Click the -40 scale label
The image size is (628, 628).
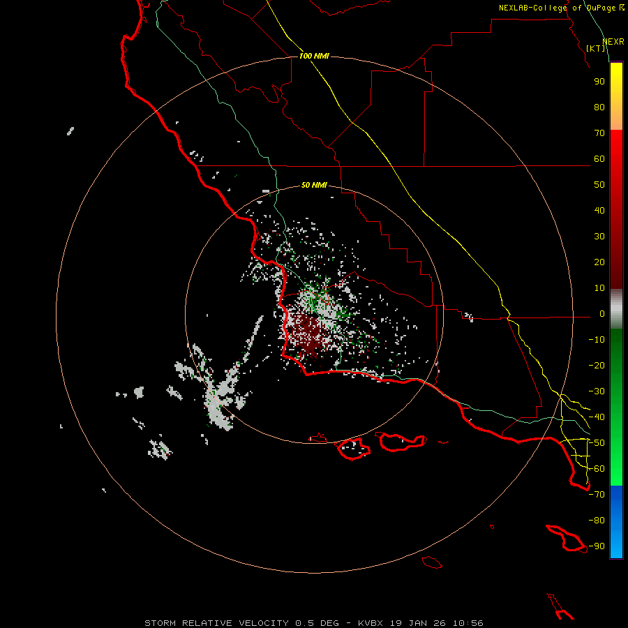(x=597, y=417)
